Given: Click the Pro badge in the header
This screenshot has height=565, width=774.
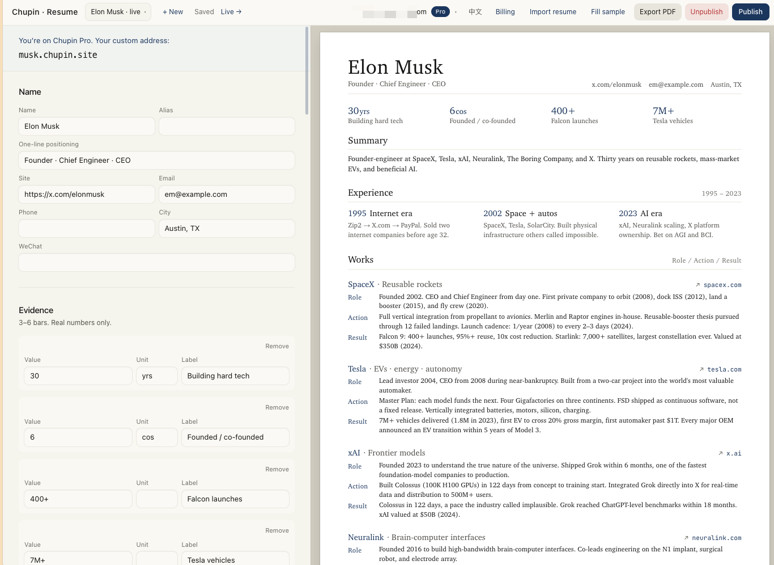Looking at the screenshot, I should click(440, 12).
